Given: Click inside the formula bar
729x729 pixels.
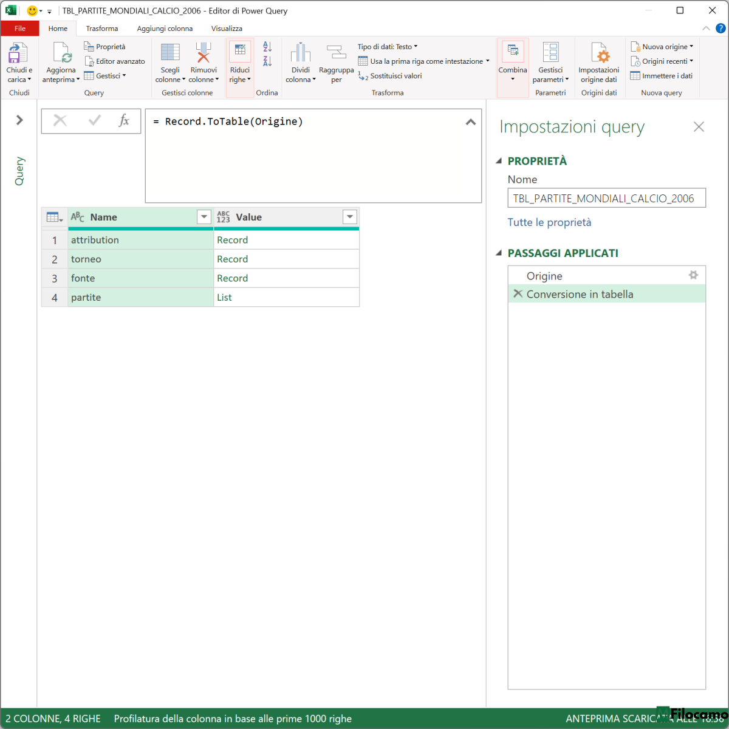Looking at the screenshot, I should pyautogui.click(x=313, y=156).
